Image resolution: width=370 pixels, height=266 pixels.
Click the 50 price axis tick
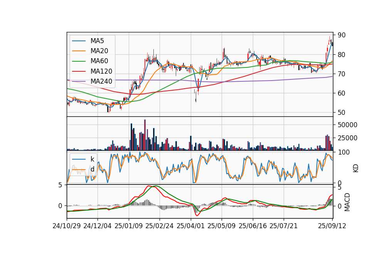pos(341,113)
